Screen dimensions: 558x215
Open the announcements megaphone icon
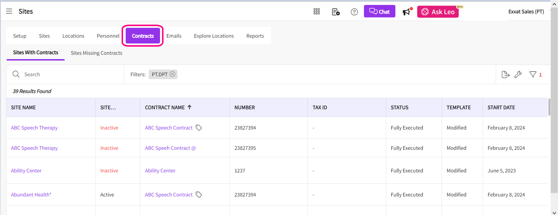[x=407, y=12]
